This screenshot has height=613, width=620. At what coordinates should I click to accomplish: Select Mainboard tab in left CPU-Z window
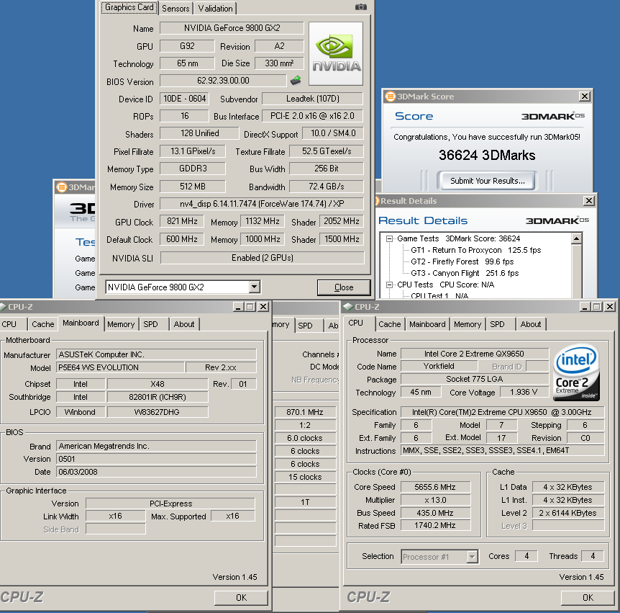click(81, 323)
